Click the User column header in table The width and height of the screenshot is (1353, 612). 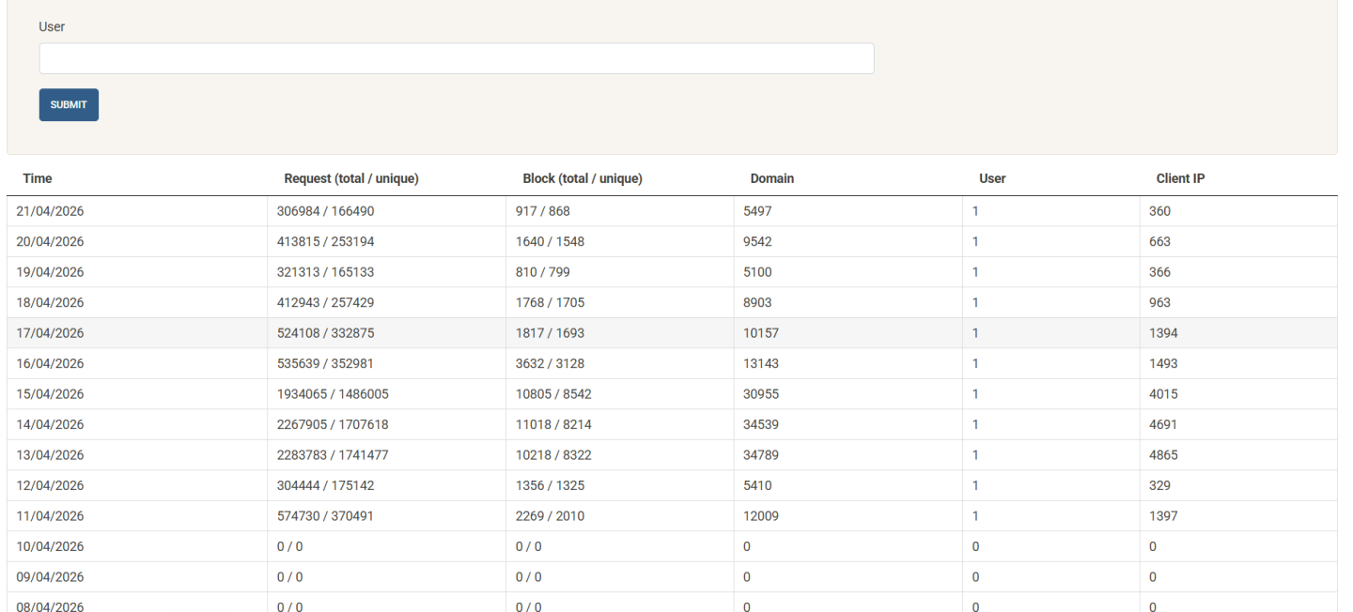click(992, 178)
